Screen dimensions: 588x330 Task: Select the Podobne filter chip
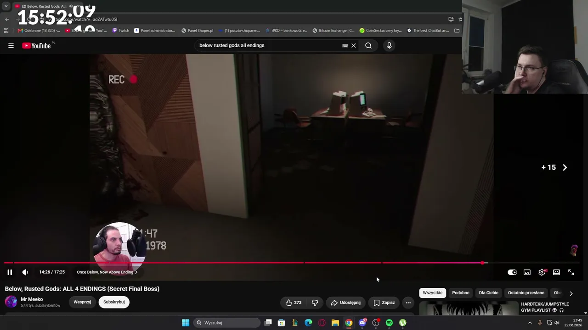tap(461, 293)
